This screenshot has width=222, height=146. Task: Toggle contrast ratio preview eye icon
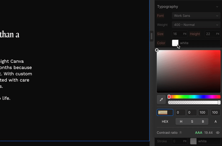coord(218,133)
